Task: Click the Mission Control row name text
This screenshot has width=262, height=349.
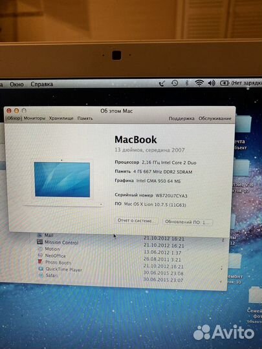Action: point(61,242)
